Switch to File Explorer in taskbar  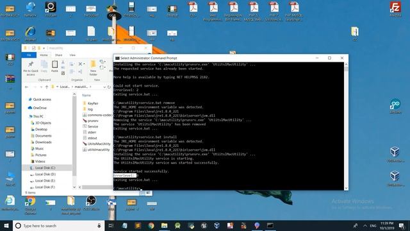164,225
